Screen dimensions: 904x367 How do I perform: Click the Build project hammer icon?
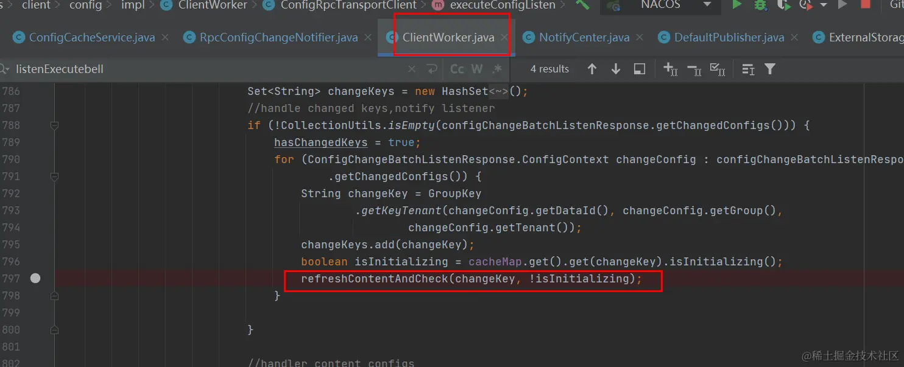[582, 5]
